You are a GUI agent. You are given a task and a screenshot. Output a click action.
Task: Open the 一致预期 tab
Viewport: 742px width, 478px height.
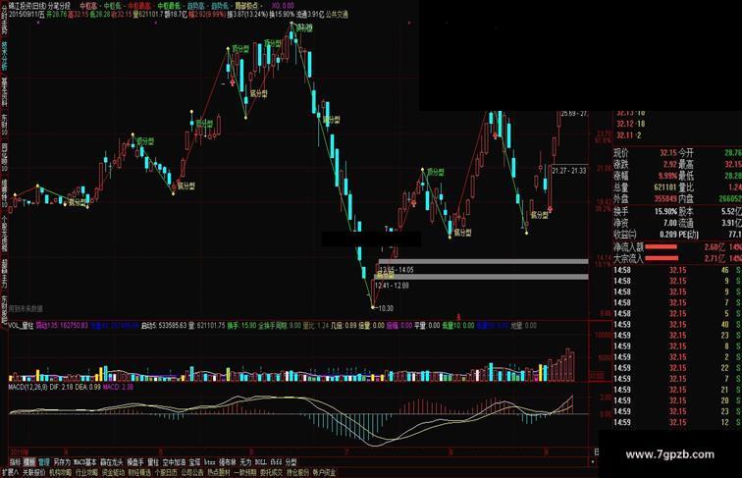tap(245, 472)
